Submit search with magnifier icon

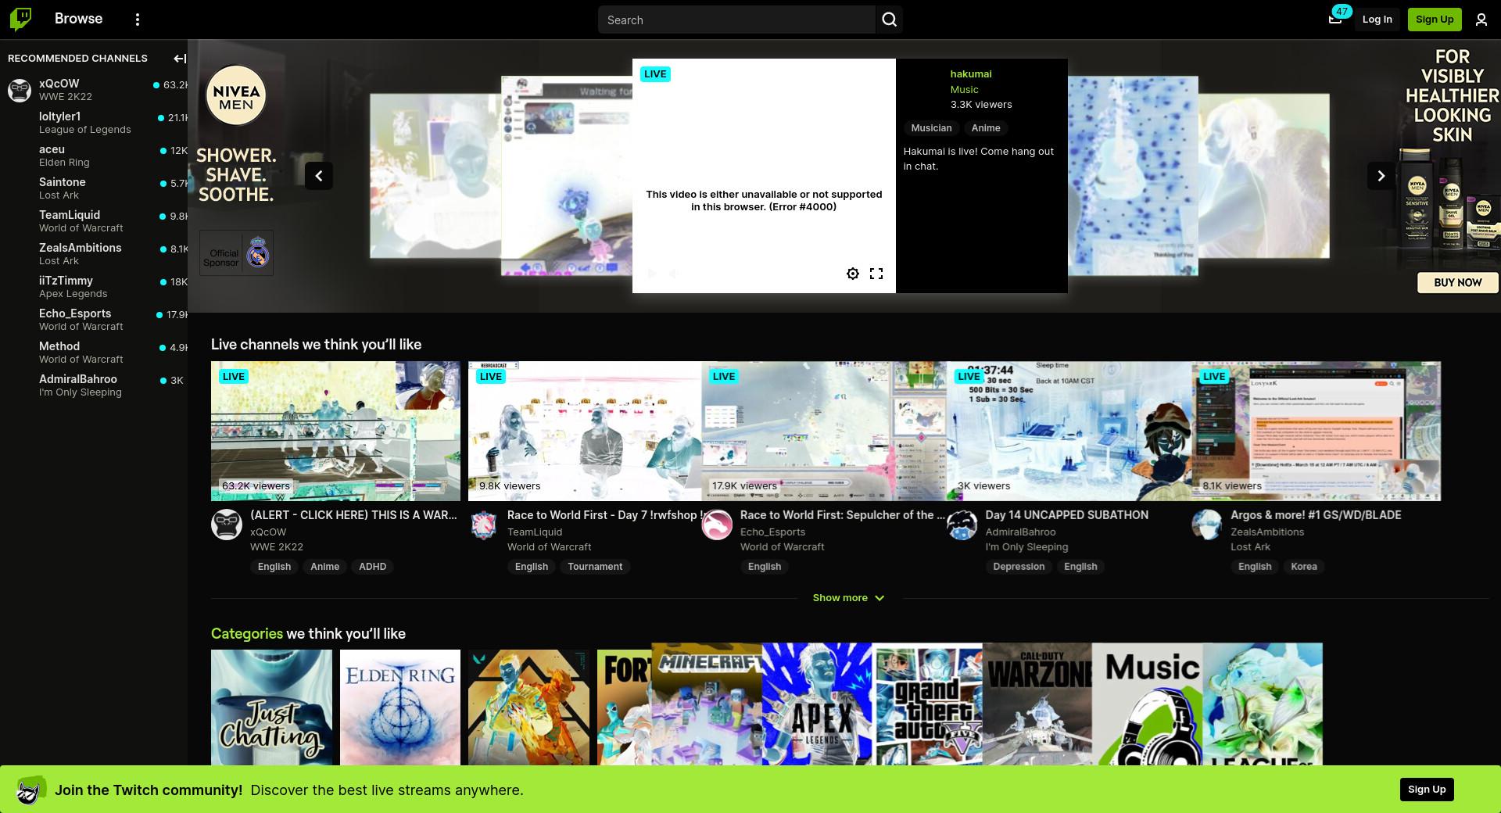tap(889, 20)
